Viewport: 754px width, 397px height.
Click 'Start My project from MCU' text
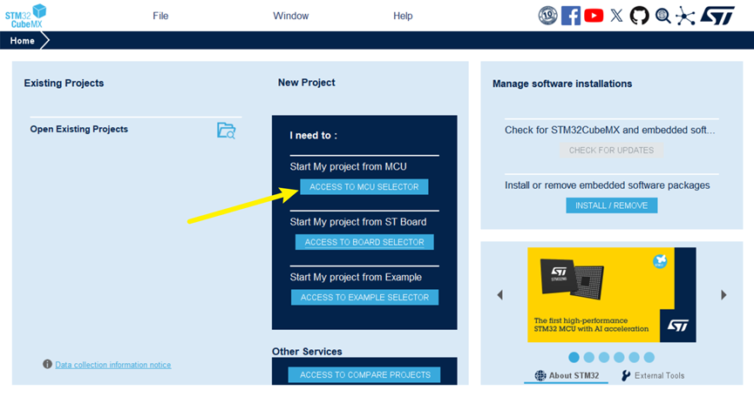click(348, 166)
